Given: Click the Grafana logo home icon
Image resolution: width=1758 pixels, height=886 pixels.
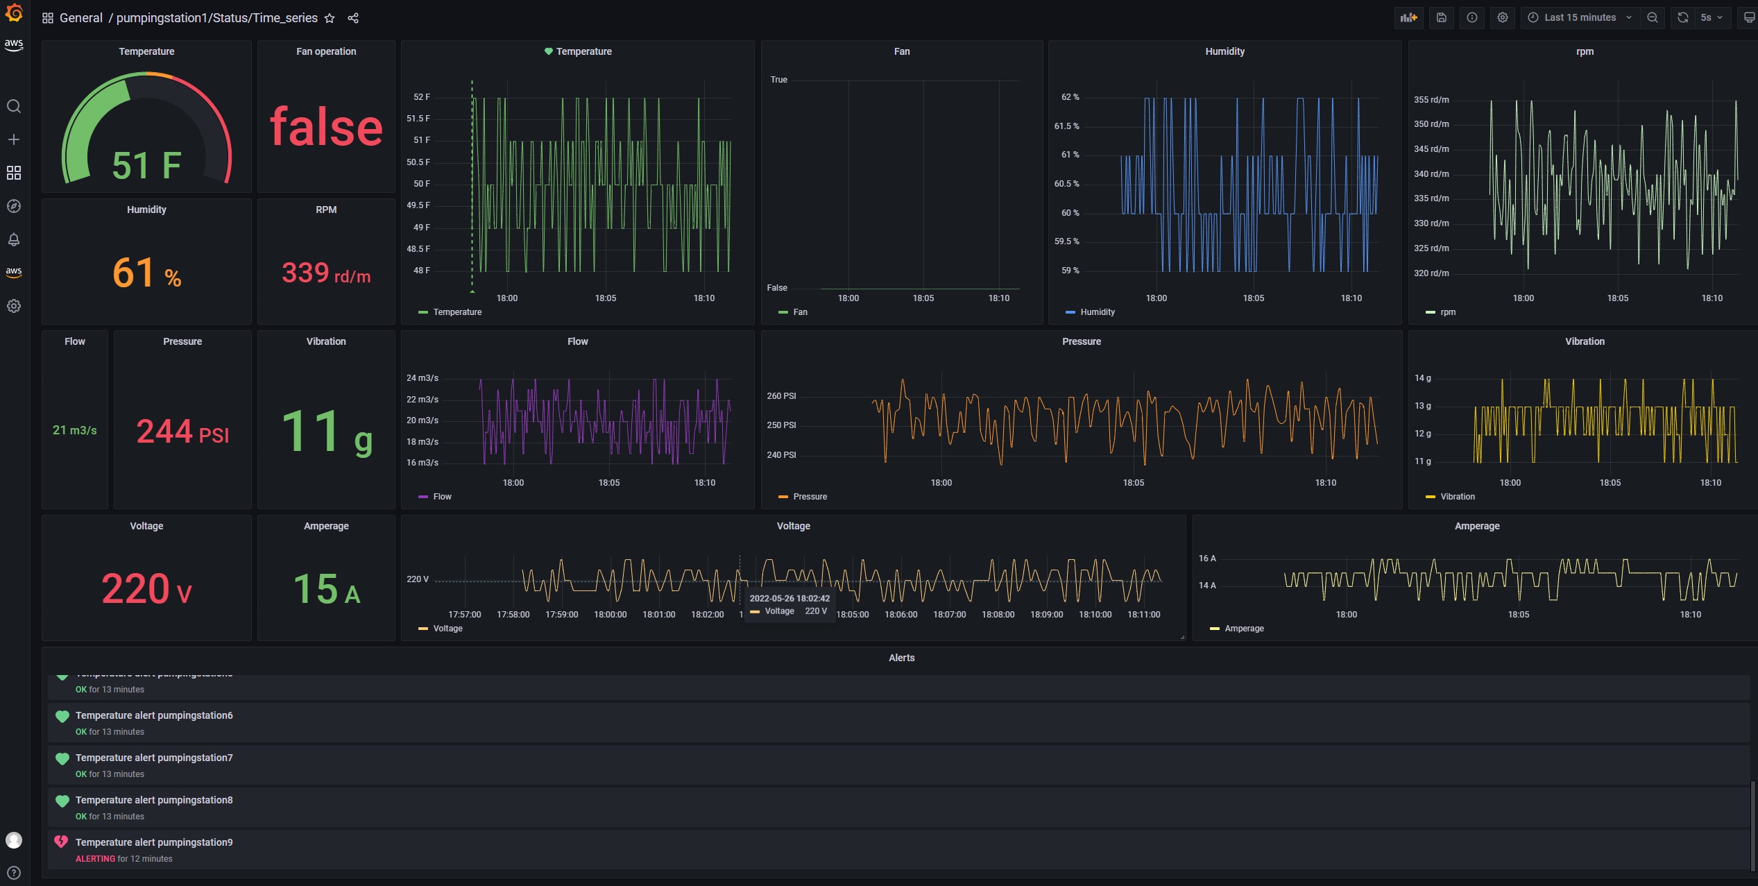Looking at the screenshot, I should (14, 12).
